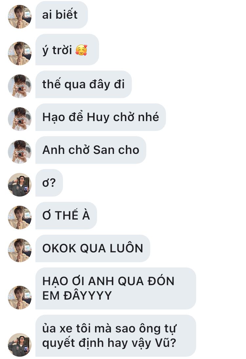Viewport: 246px width, 359px height.
Task: Select the "ơ?" message bubble
Action: (49, 183)
